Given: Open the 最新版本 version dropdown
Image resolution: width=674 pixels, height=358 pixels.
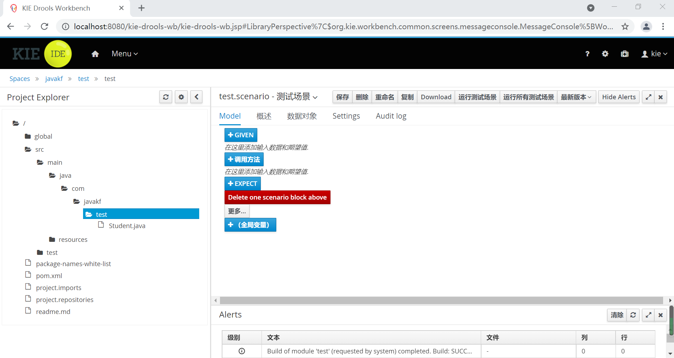Looking at the screenshot, I should [x=575, y=97].
